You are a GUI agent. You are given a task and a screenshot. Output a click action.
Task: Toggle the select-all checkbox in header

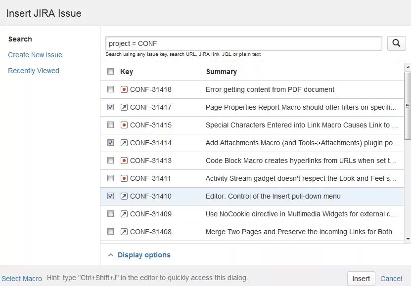point(110,72)
